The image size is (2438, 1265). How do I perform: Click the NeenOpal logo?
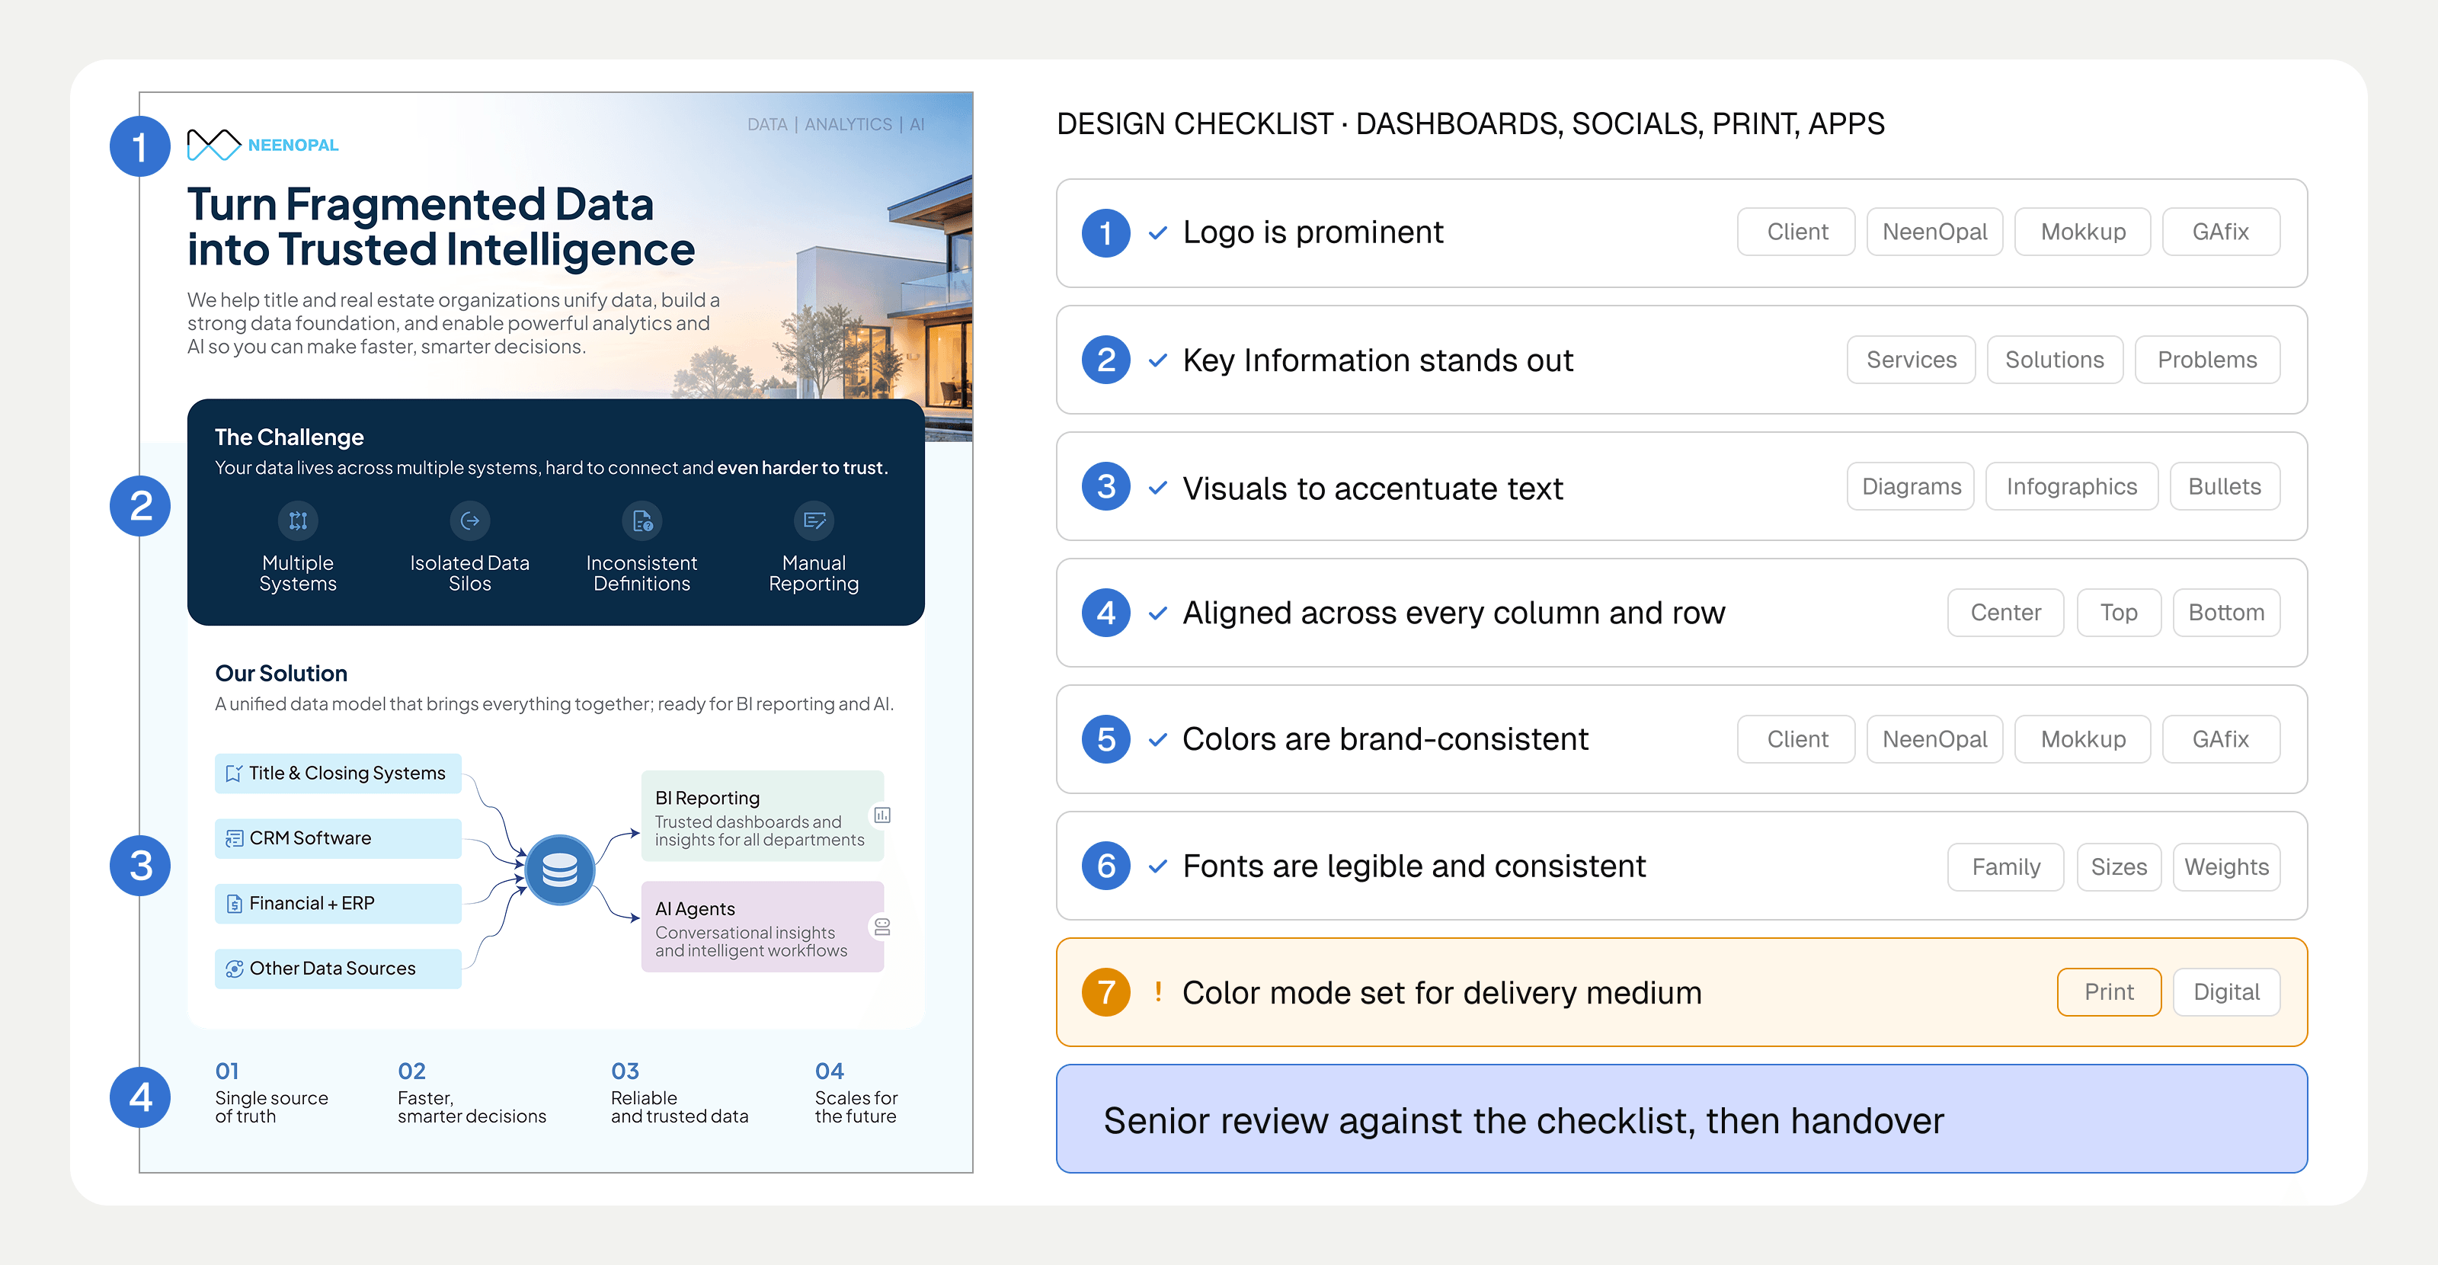262,145
